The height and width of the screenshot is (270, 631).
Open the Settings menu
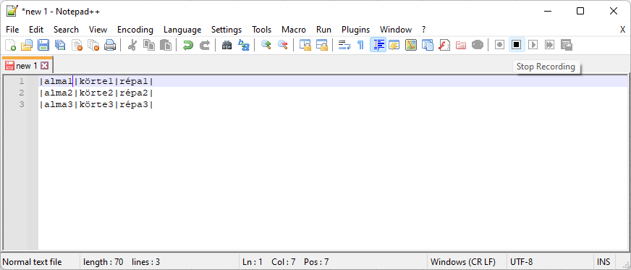pyautogui.click(x=226, y=30)
